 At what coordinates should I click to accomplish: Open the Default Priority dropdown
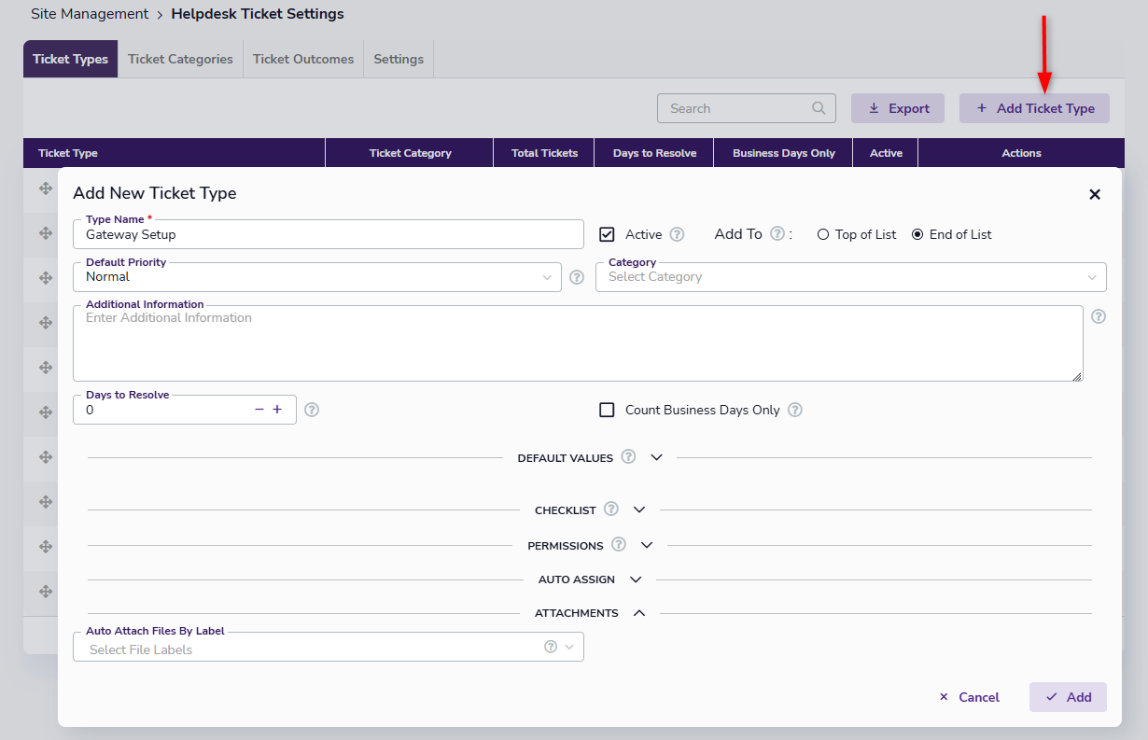[x=317, y=277]
